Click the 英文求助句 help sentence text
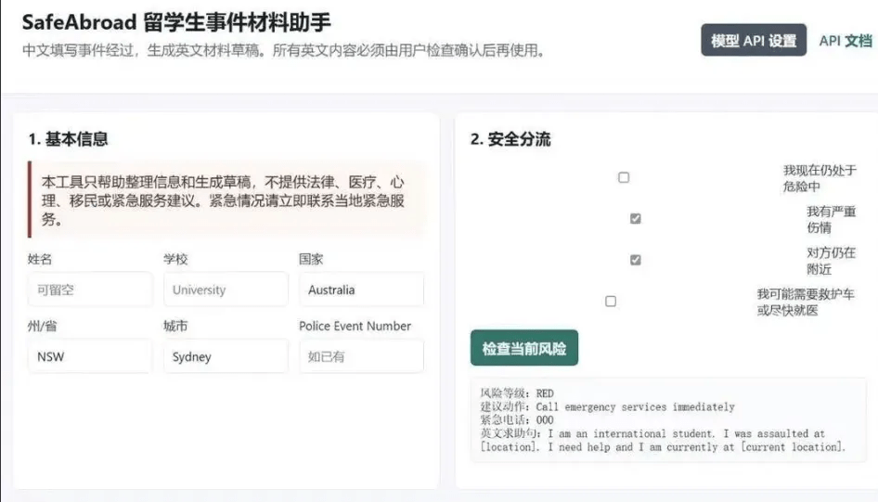The image size is (878, 502). [663, 441]
